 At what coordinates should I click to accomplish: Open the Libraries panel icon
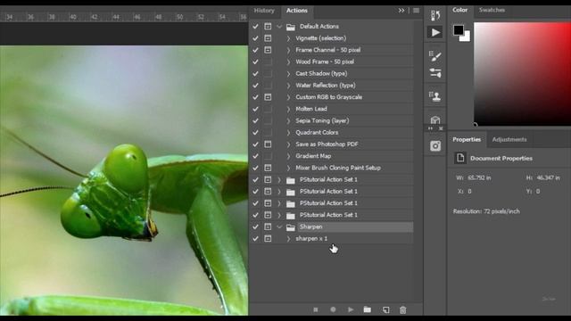click(435, 119)
